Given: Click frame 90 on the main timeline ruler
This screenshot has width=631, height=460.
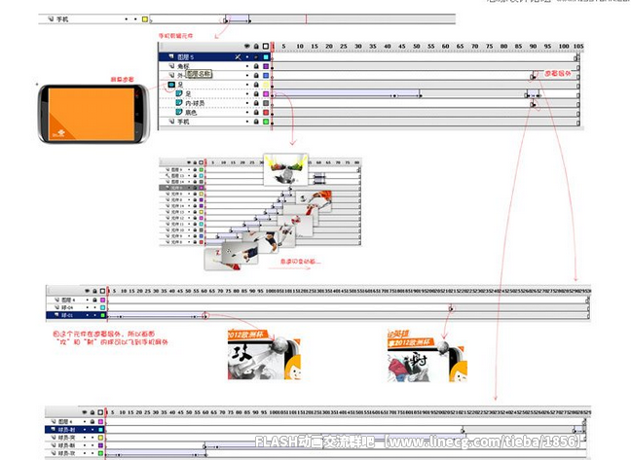Looking at the screenshot, I should click(x=533, y=47).
